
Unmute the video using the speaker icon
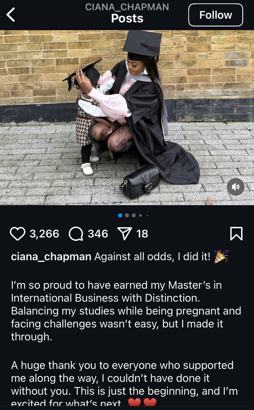point(236,186)
